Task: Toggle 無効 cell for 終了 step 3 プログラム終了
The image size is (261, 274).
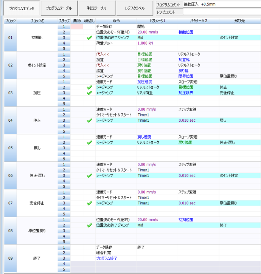Action: point(77,259)
